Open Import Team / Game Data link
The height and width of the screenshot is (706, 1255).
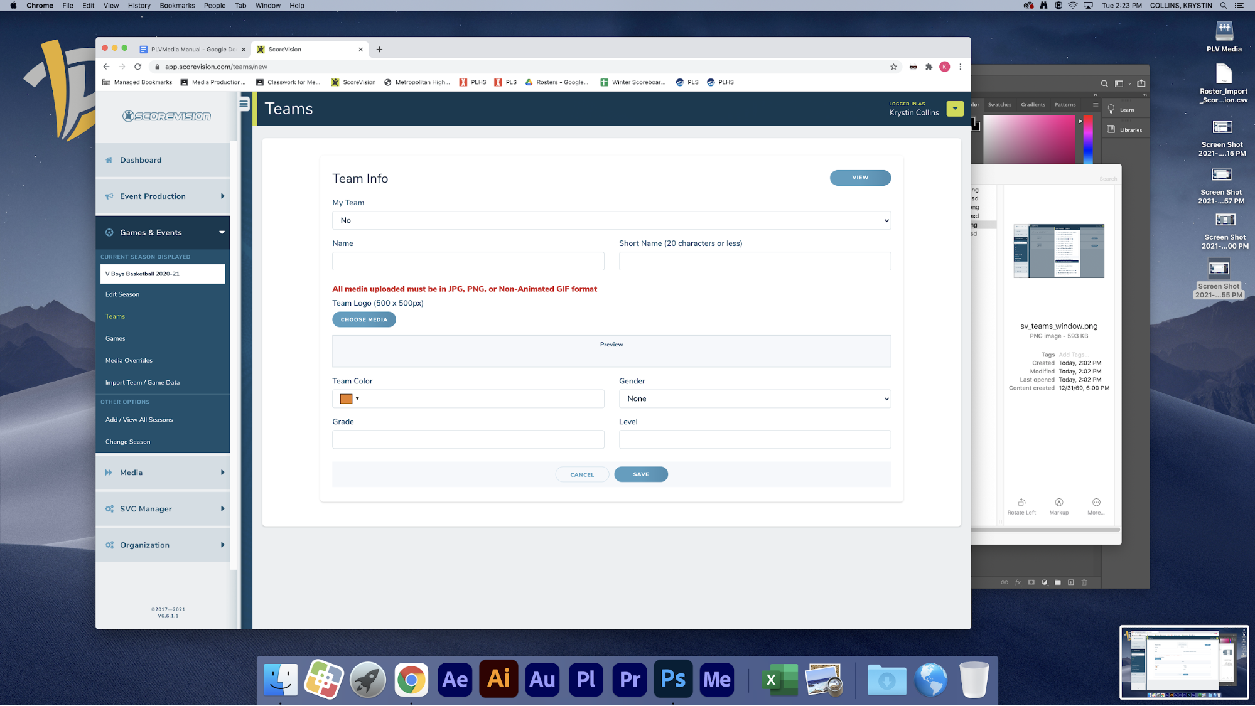(143, 383)
